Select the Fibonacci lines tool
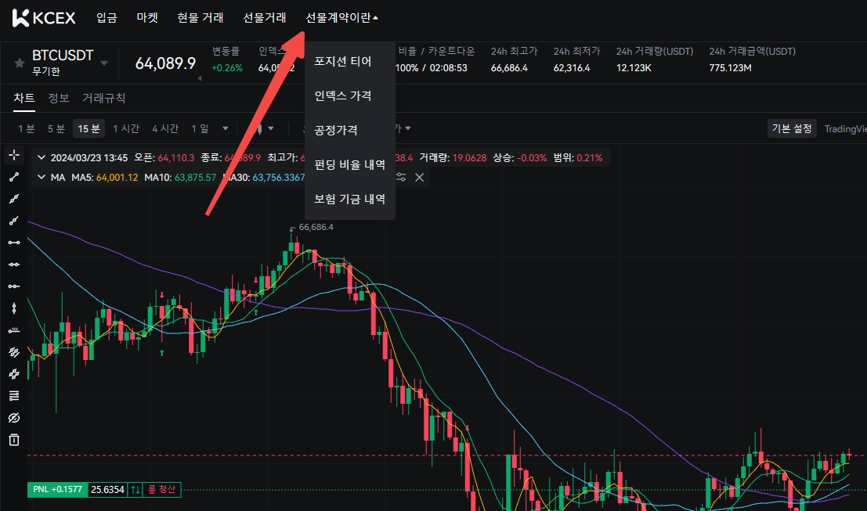 pos(14,396)
